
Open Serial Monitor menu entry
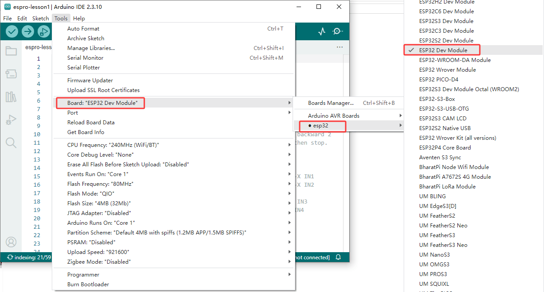click(173, 58)
